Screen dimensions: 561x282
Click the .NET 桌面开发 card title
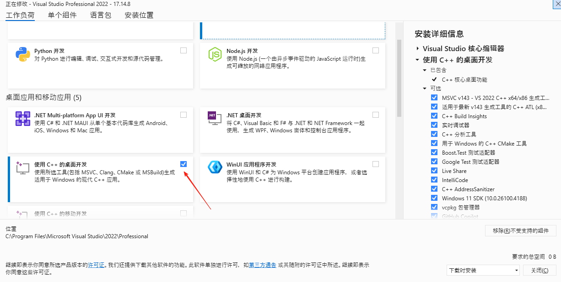(x=244, y=115)
